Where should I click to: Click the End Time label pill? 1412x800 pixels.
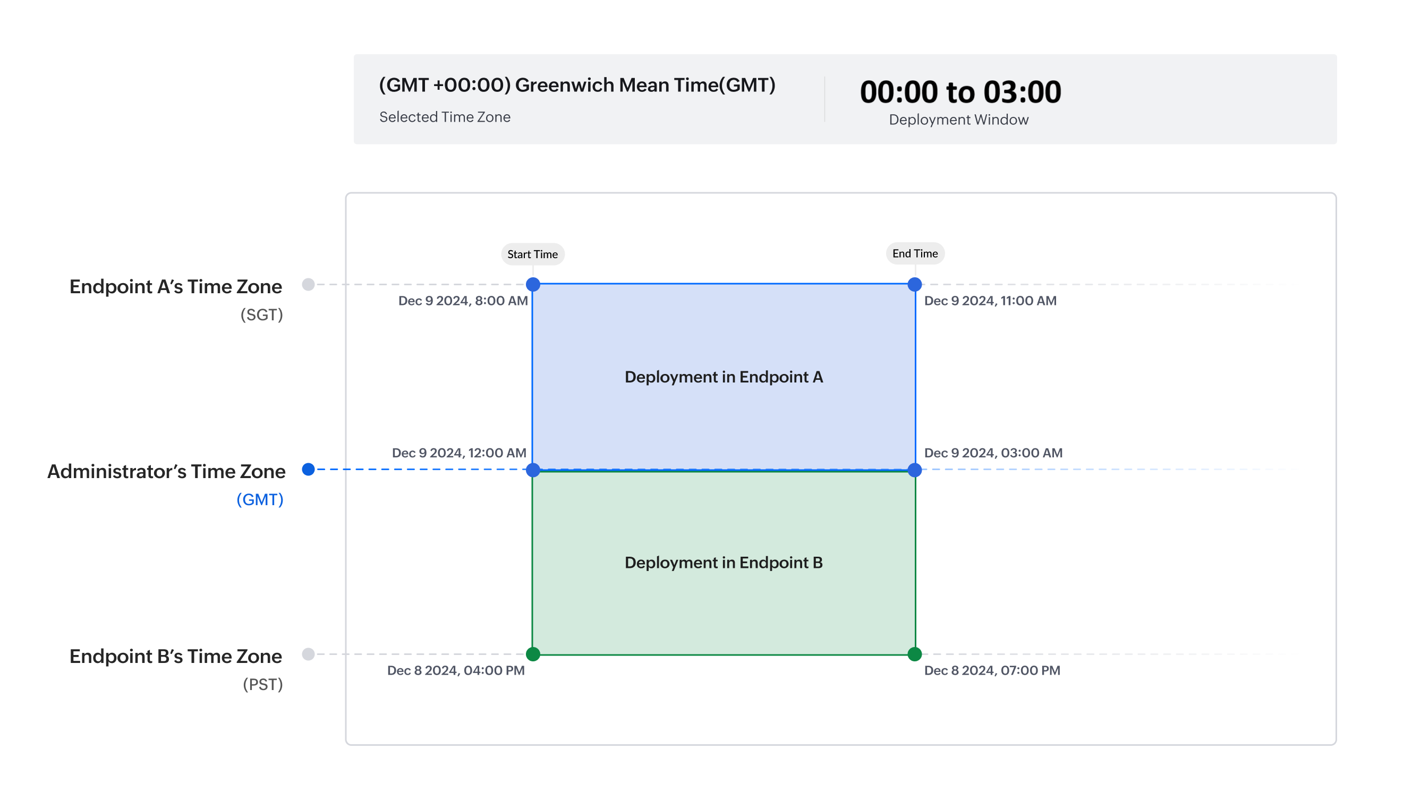point(914,253)
